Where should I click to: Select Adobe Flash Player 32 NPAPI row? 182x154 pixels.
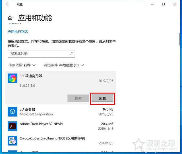click(61, 126)
